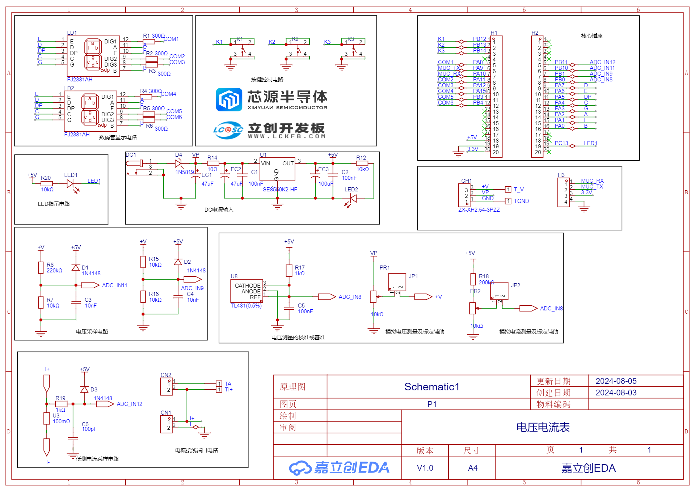Click the DC电源输入 caption
The height and width of the screenshot is (492, 695).
tap(219, 209)
